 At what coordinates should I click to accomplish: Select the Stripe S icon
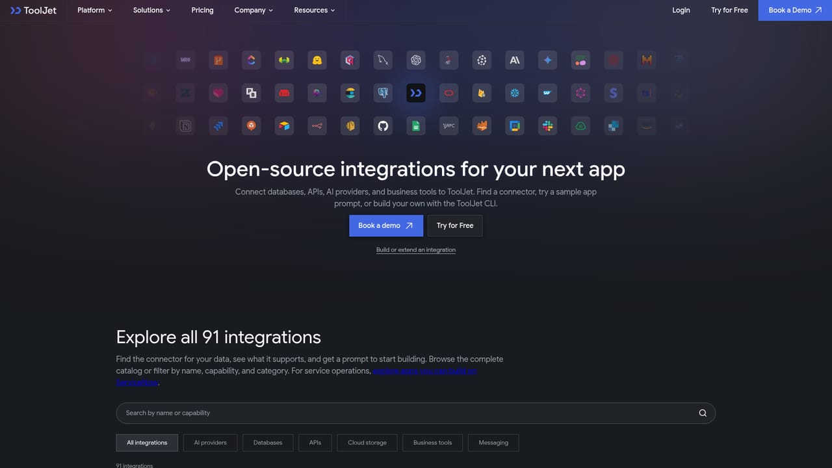coord(614,93)
